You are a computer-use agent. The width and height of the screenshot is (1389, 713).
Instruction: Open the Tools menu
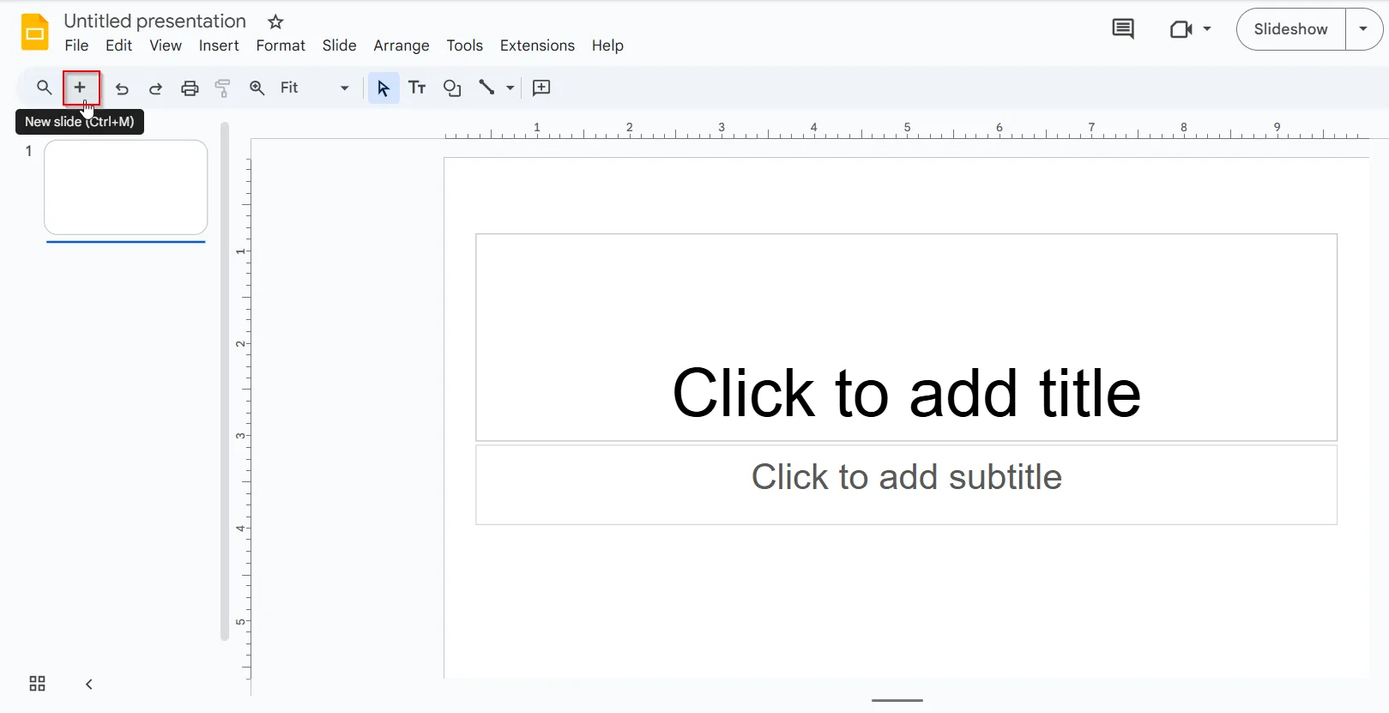tap(464, 45)
